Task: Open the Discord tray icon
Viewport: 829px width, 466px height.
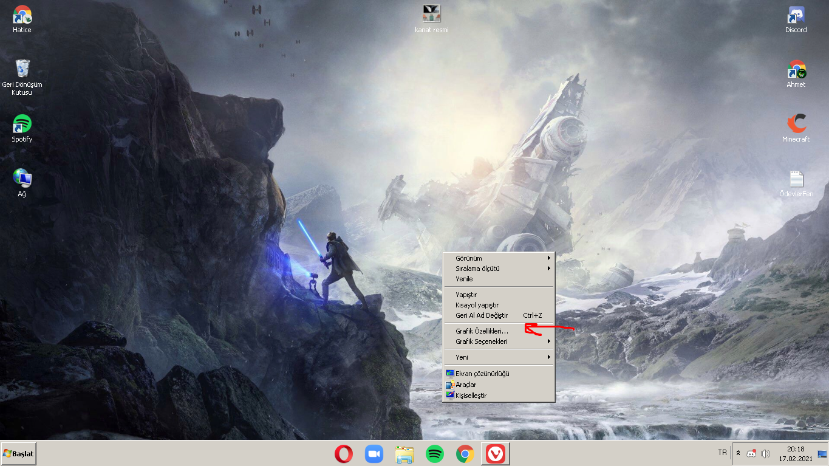Action: point(751,454)
